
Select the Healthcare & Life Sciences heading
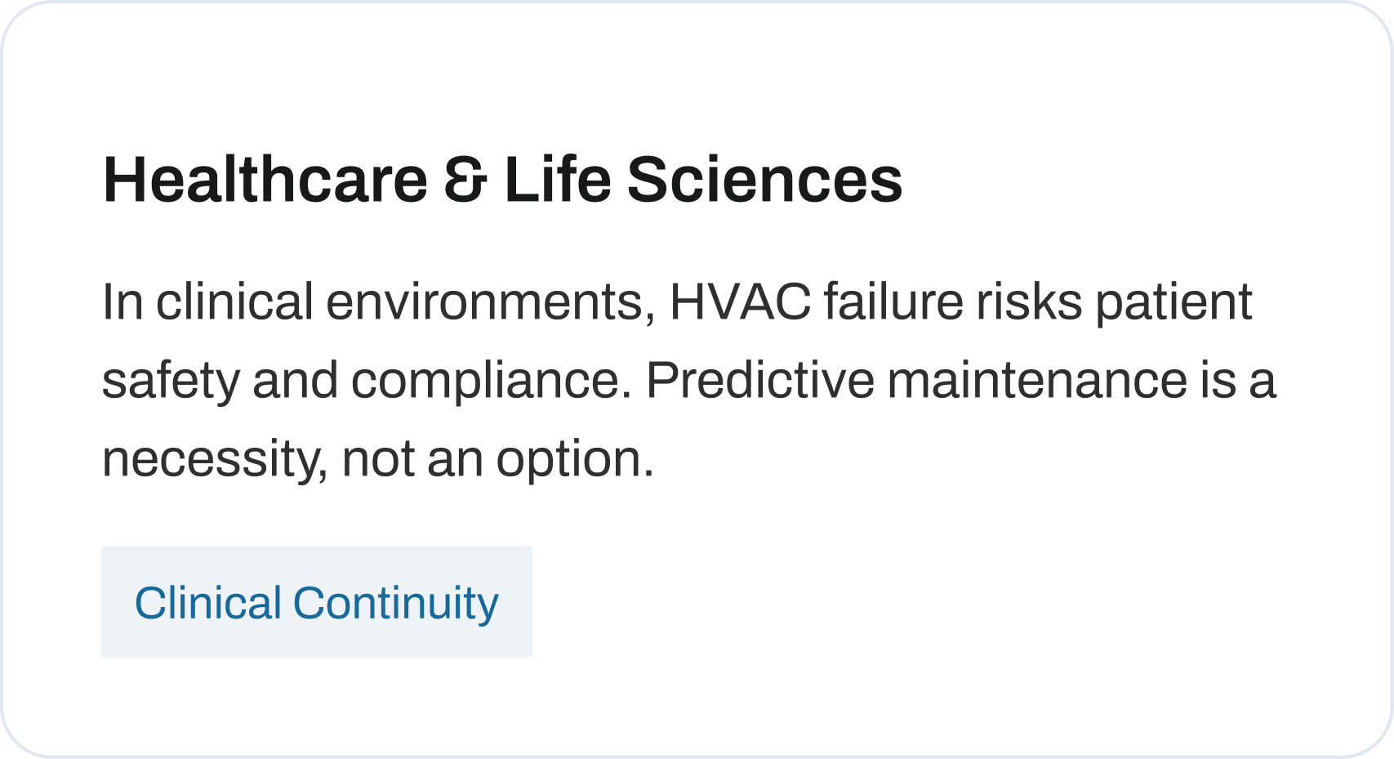point(502,180)
